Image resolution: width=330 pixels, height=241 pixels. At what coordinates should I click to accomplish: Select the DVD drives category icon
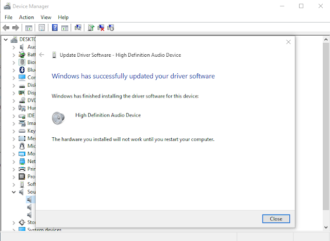[22, 100]
